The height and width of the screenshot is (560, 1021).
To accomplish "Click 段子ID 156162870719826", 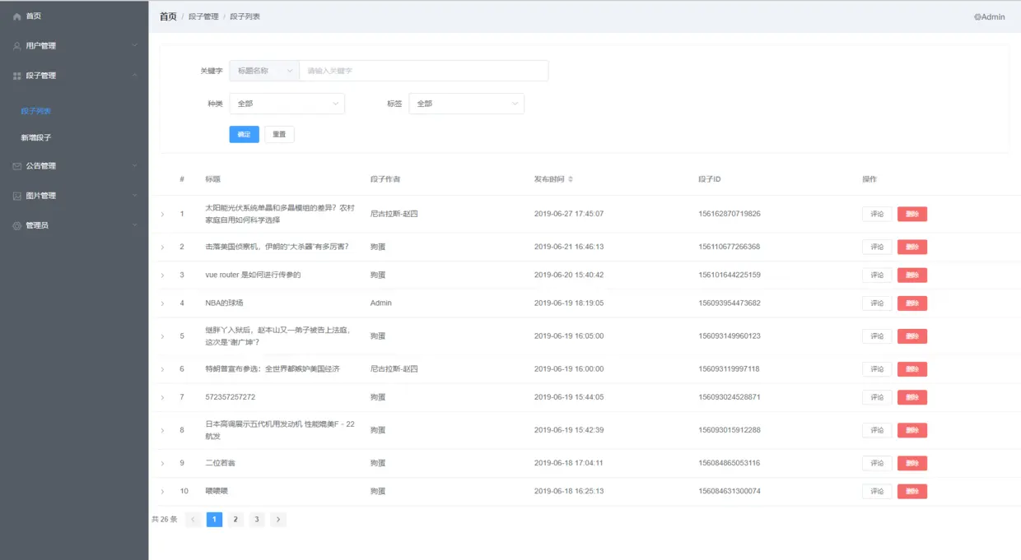I will pos(730,214).
